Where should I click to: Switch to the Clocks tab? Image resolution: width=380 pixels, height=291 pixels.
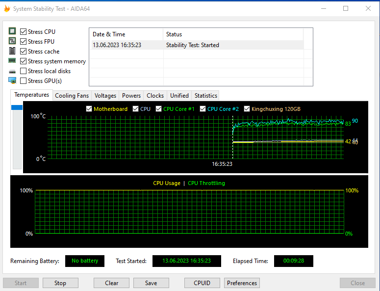tap(155, 96)
